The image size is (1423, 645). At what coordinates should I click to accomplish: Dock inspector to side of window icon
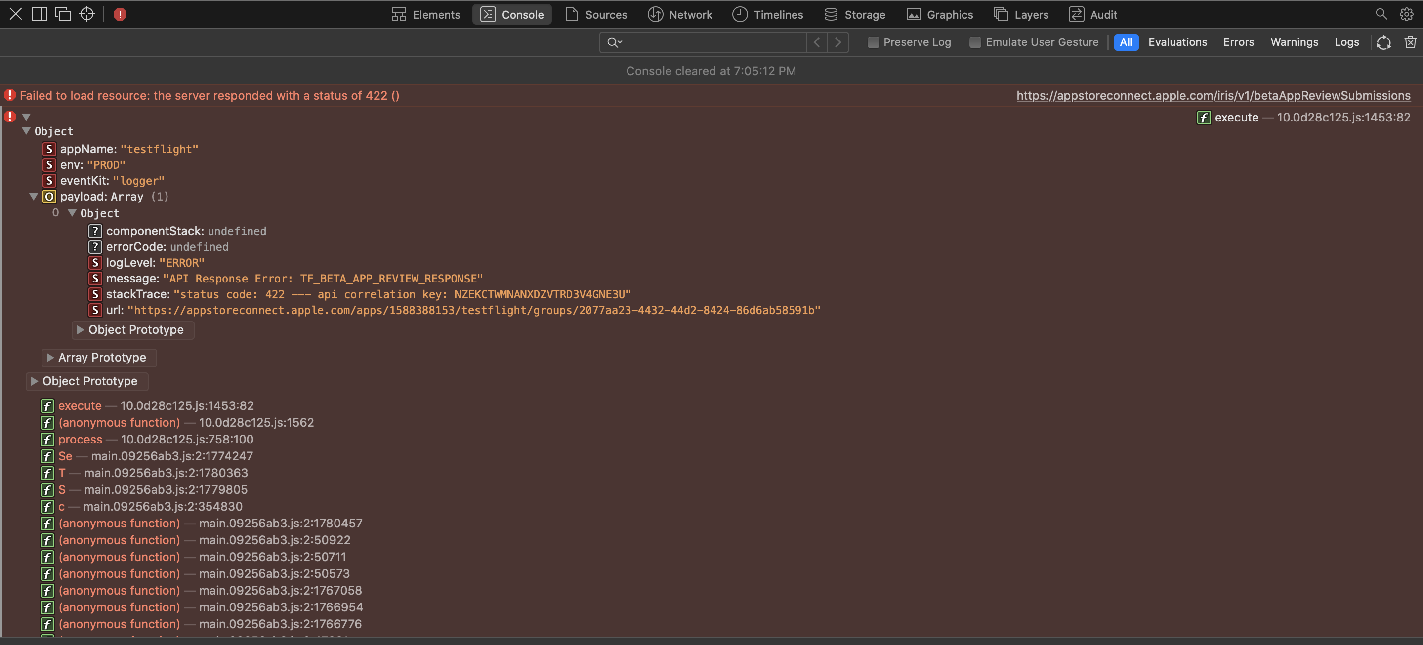pyautogui.click(x=39, y=14)
